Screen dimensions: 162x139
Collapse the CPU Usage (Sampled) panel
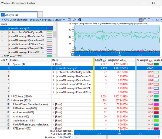click(2, 20)
